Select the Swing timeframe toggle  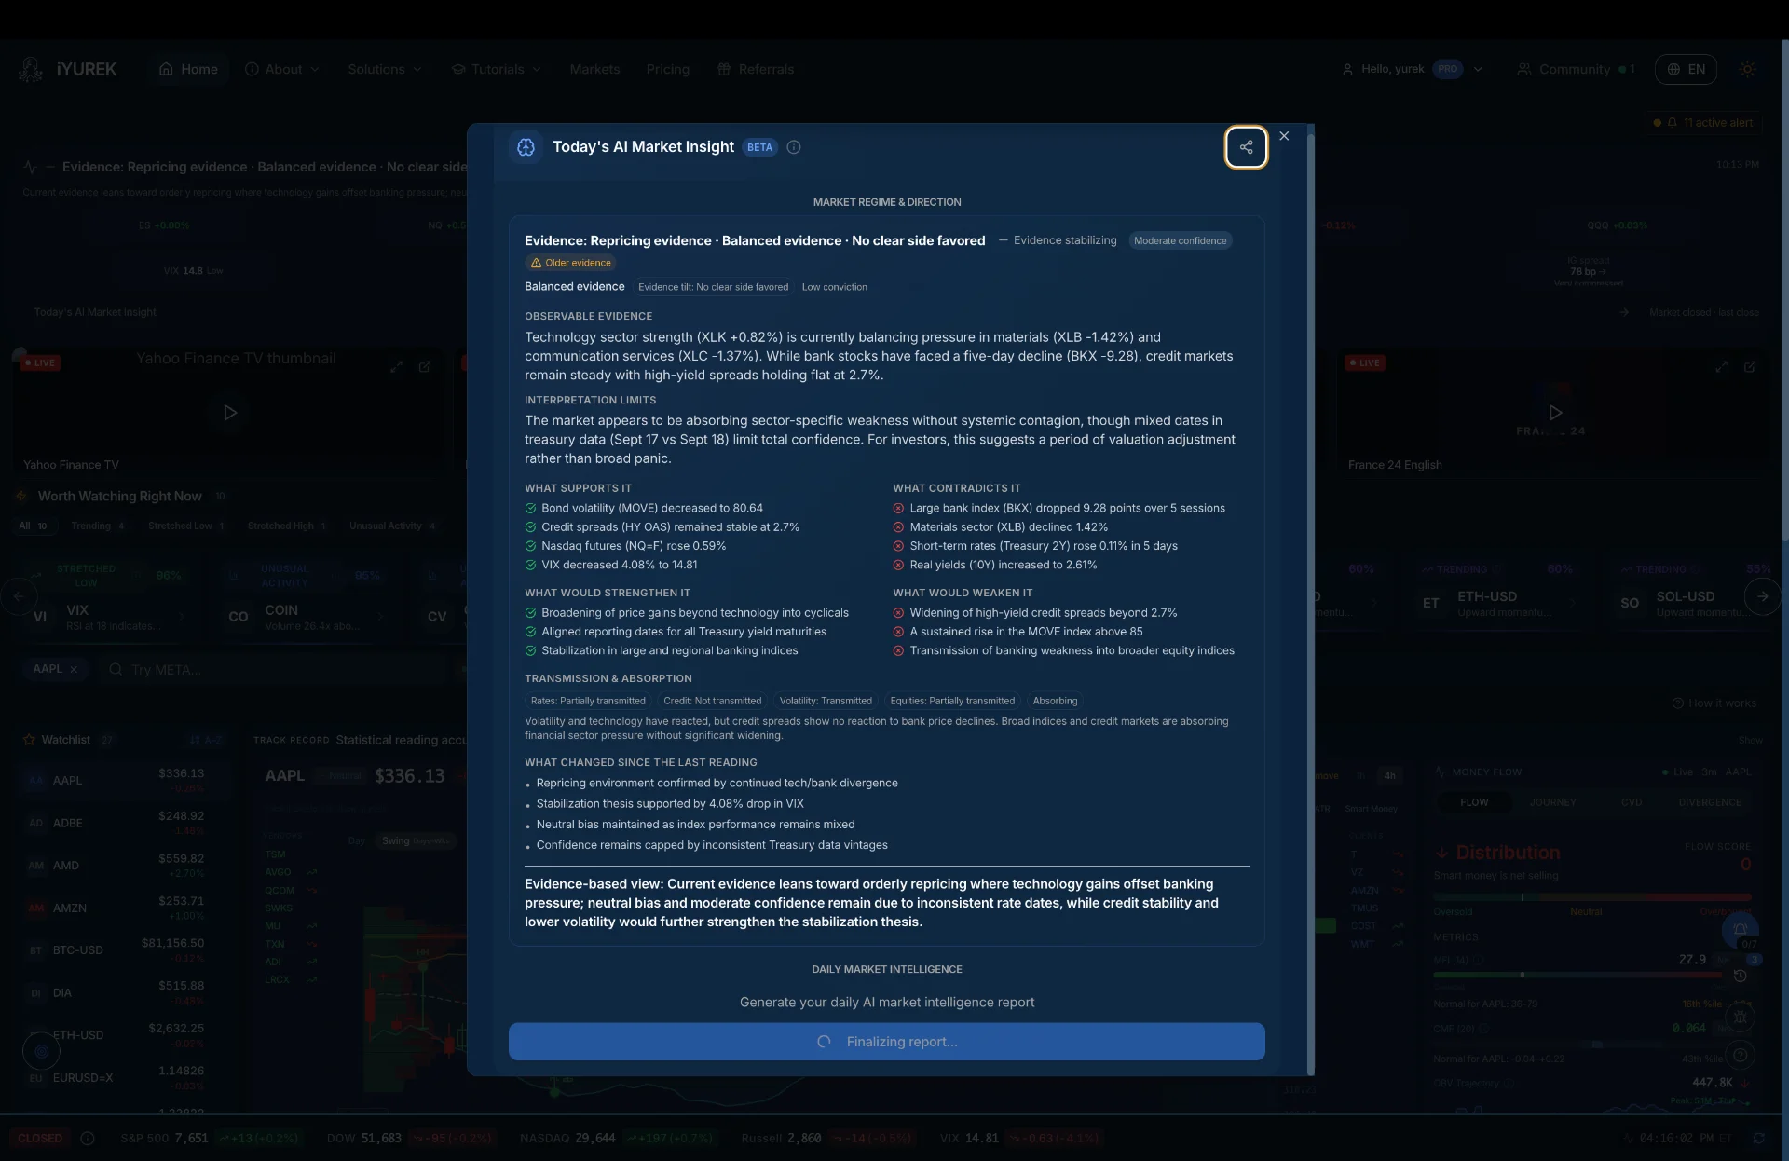tap(415, 841)
